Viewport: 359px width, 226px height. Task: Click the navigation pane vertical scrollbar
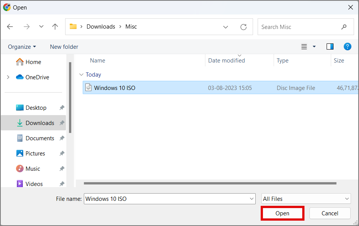pyautogui.click(x=70, y=98)
